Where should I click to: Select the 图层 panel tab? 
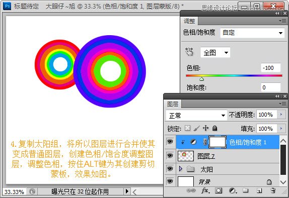tap(173, 104)
